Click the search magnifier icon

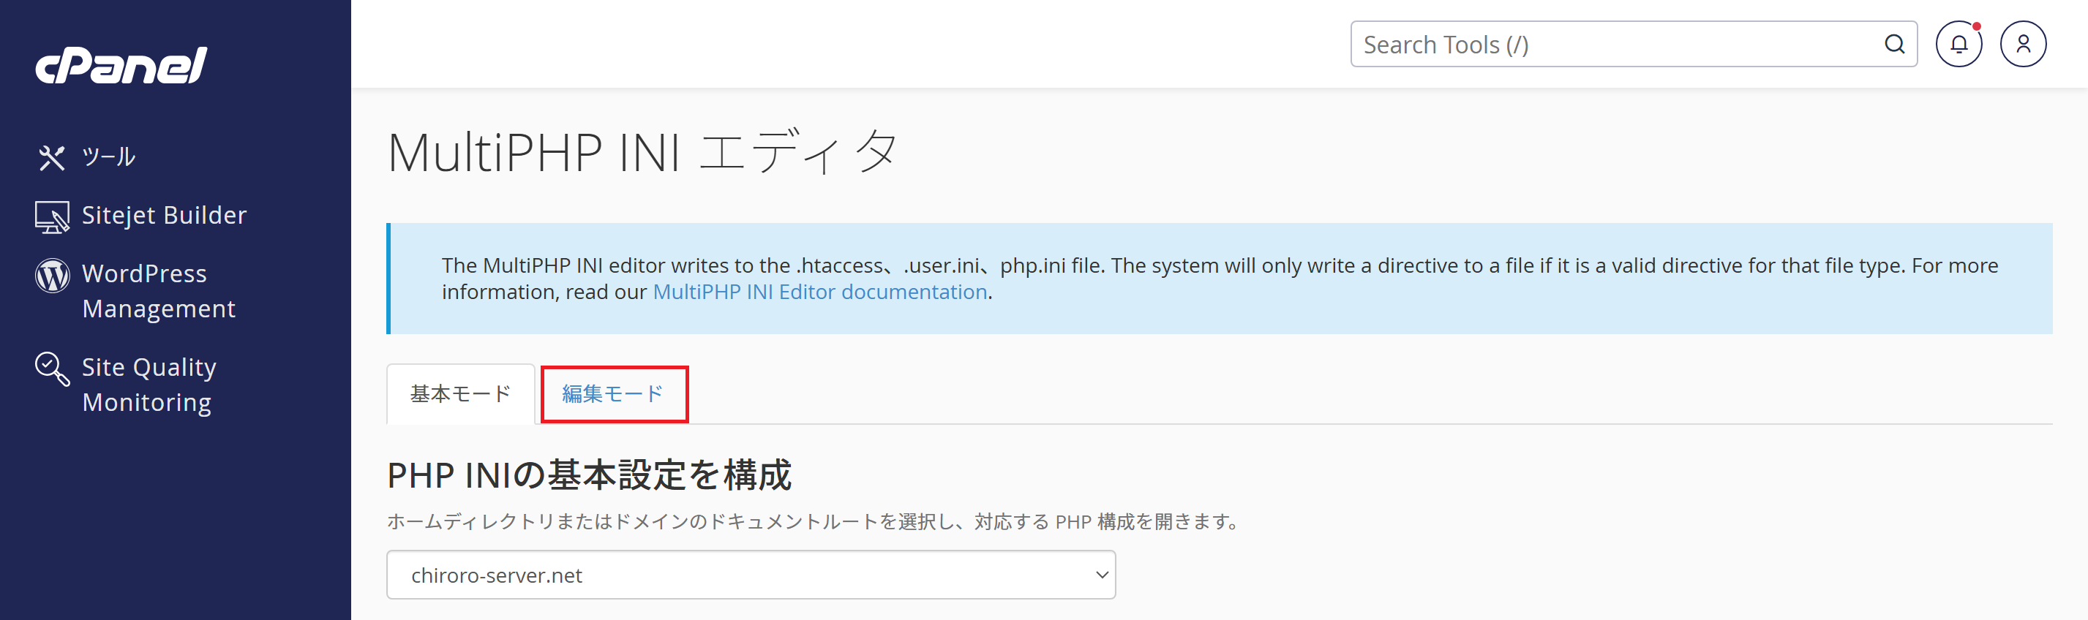(1894, 44)
